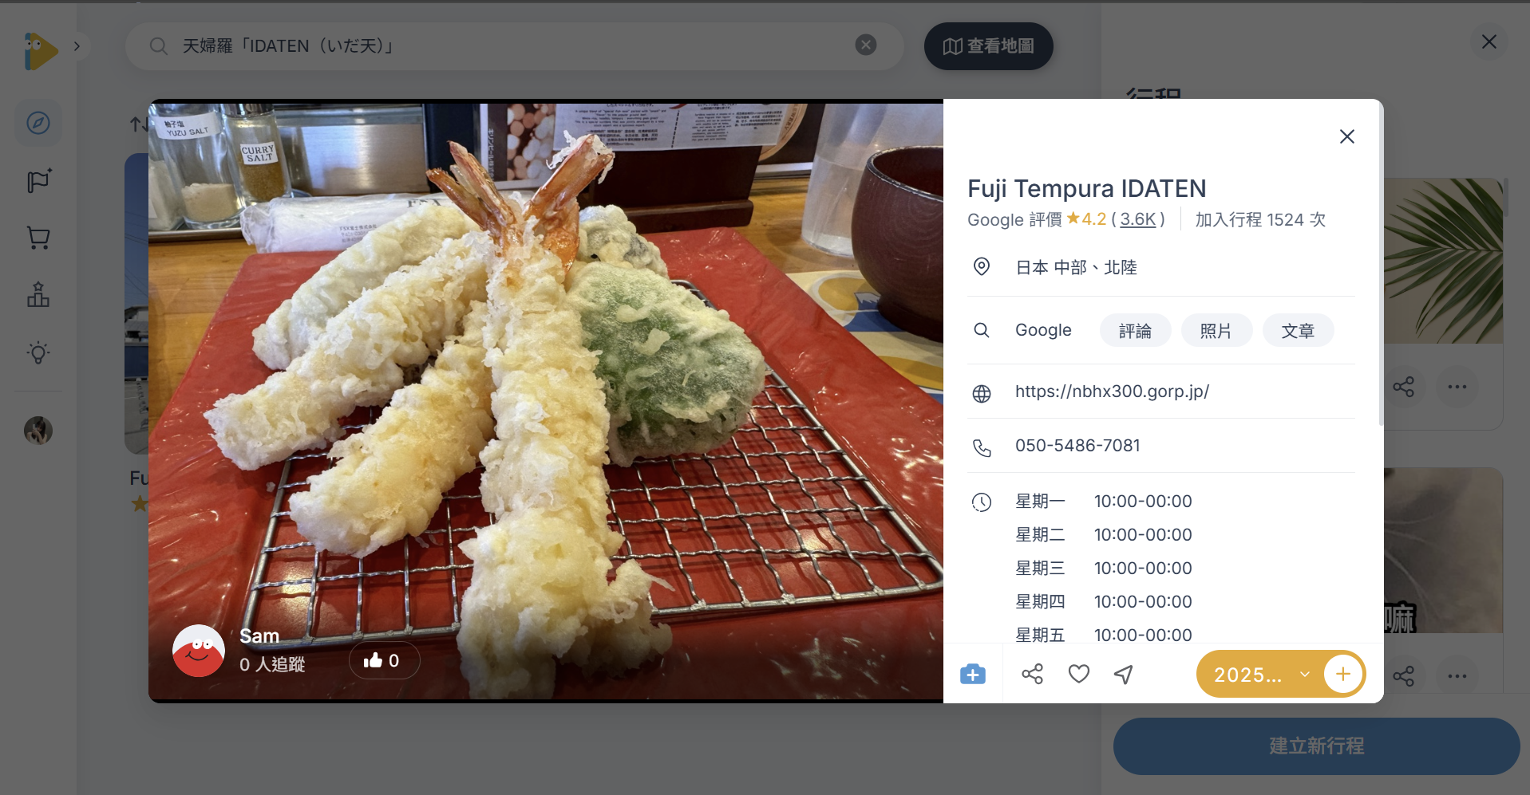Click the phone number 050-5486-7081
1530x795 pixels.
click(1077, 446)
